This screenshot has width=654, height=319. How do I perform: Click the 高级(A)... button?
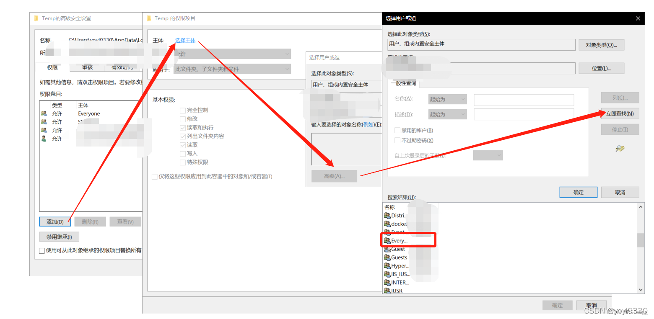(x=334, y=176)
